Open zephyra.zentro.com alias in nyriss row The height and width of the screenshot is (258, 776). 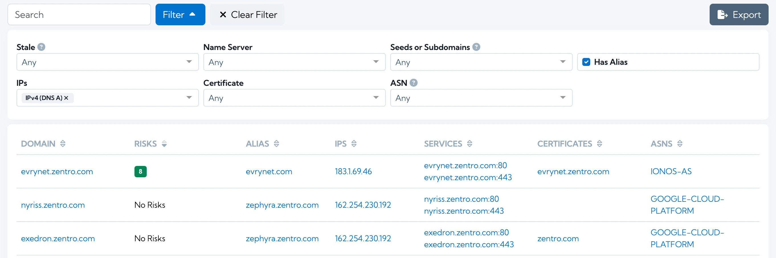(282, 205)
